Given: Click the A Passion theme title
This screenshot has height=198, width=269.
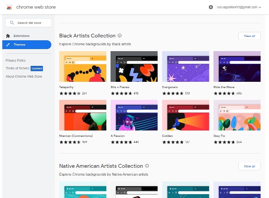Looking at the screenshot, I should [x=118, y=136].
